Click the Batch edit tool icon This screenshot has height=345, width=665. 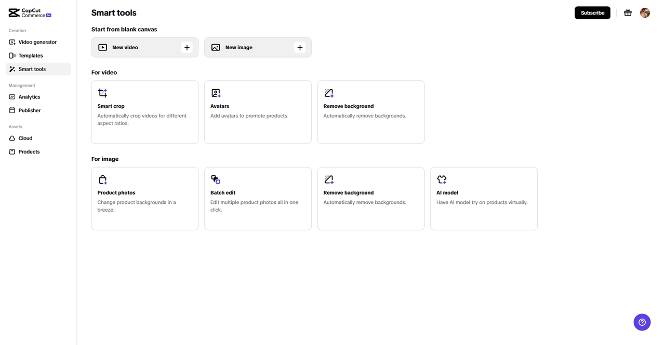pos(216,180)
